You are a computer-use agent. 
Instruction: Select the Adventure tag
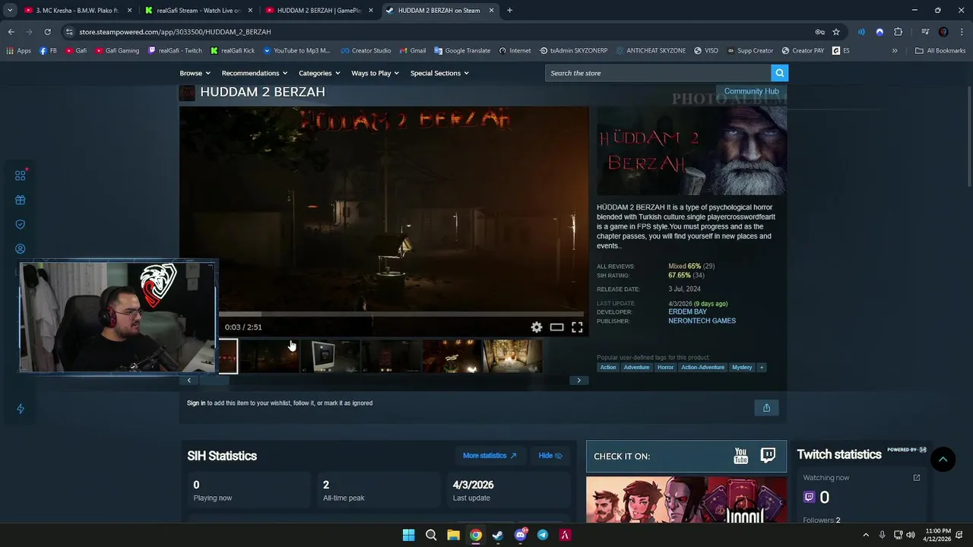pos(636,368)
